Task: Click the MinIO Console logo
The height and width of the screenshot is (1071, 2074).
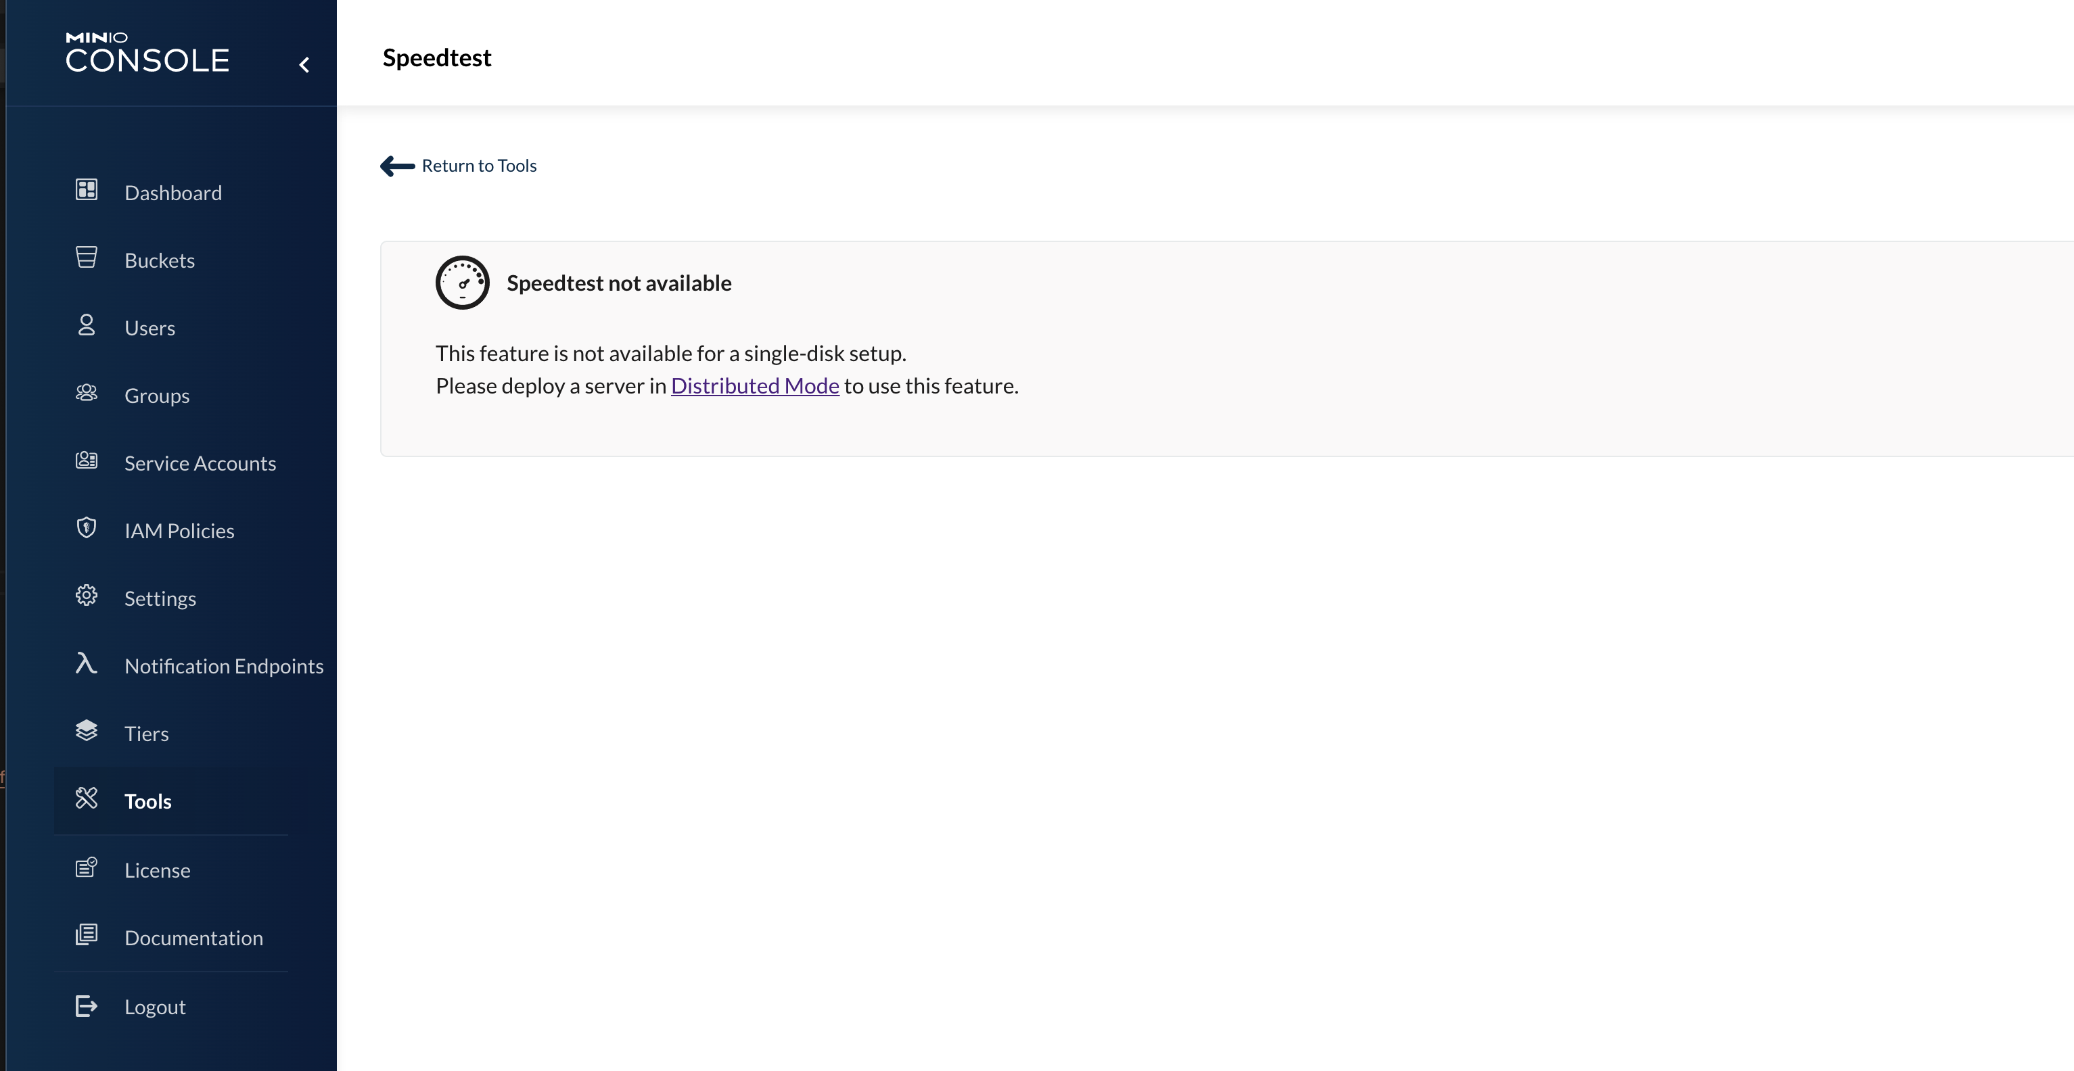Action: coord(147,53)
